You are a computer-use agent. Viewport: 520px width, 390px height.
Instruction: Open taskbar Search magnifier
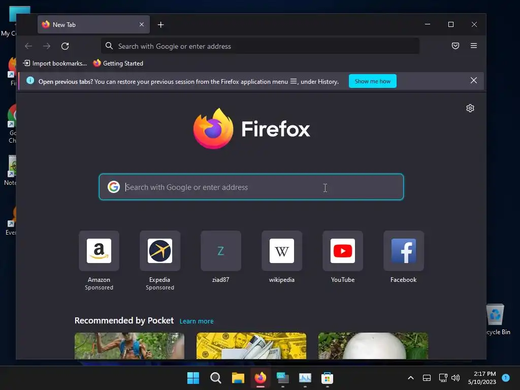tap(215, 378)
